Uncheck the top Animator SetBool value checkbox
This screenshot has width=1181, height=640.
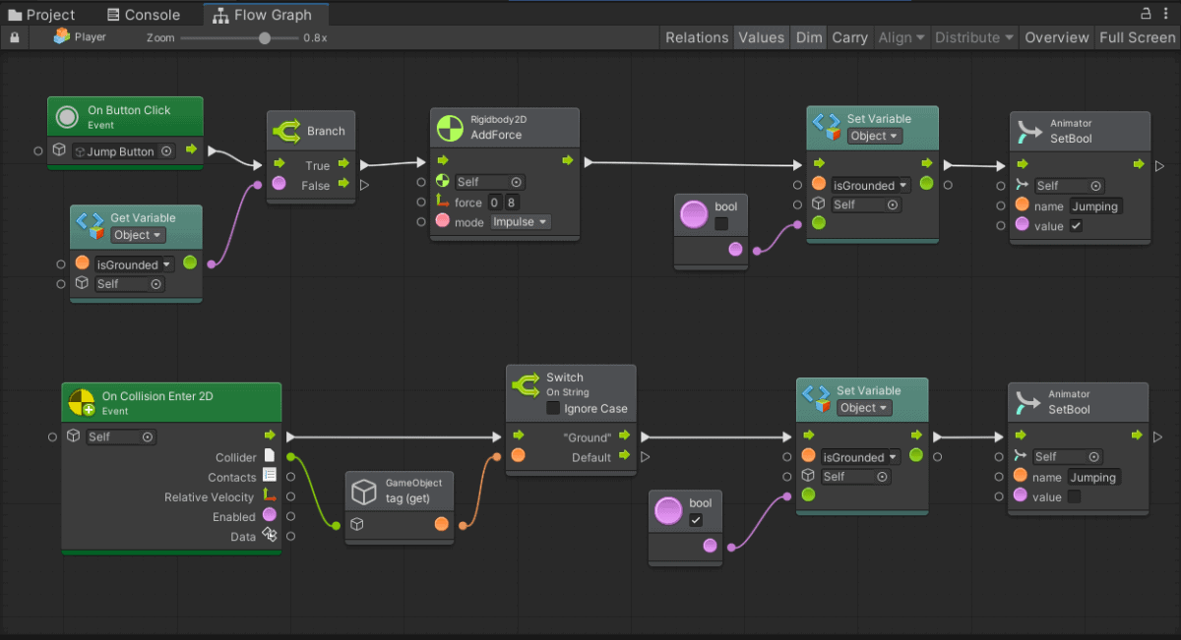tap(1076, 226)
